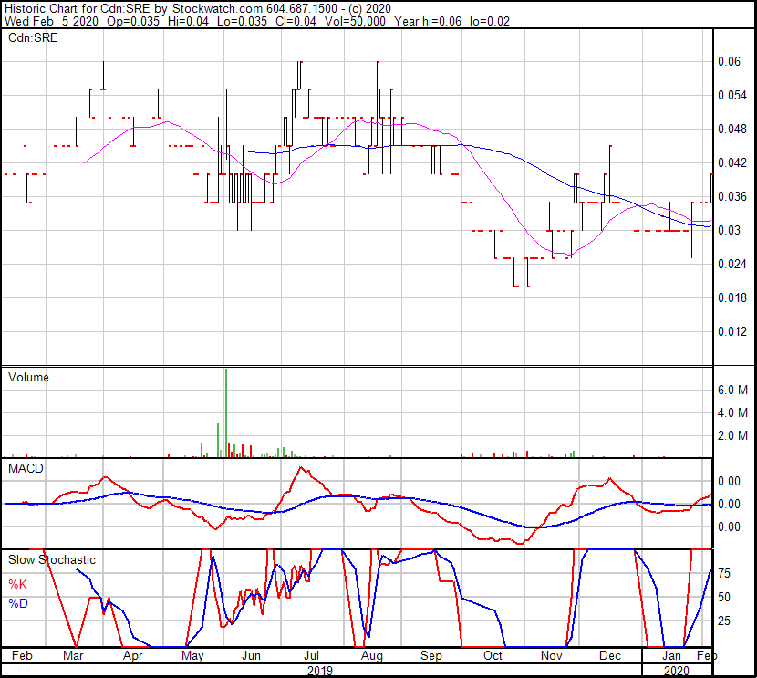This screenshot has height=678, width=757.
Task: Click the 0.012 price axis label
Action: click(x=732, y=332)
